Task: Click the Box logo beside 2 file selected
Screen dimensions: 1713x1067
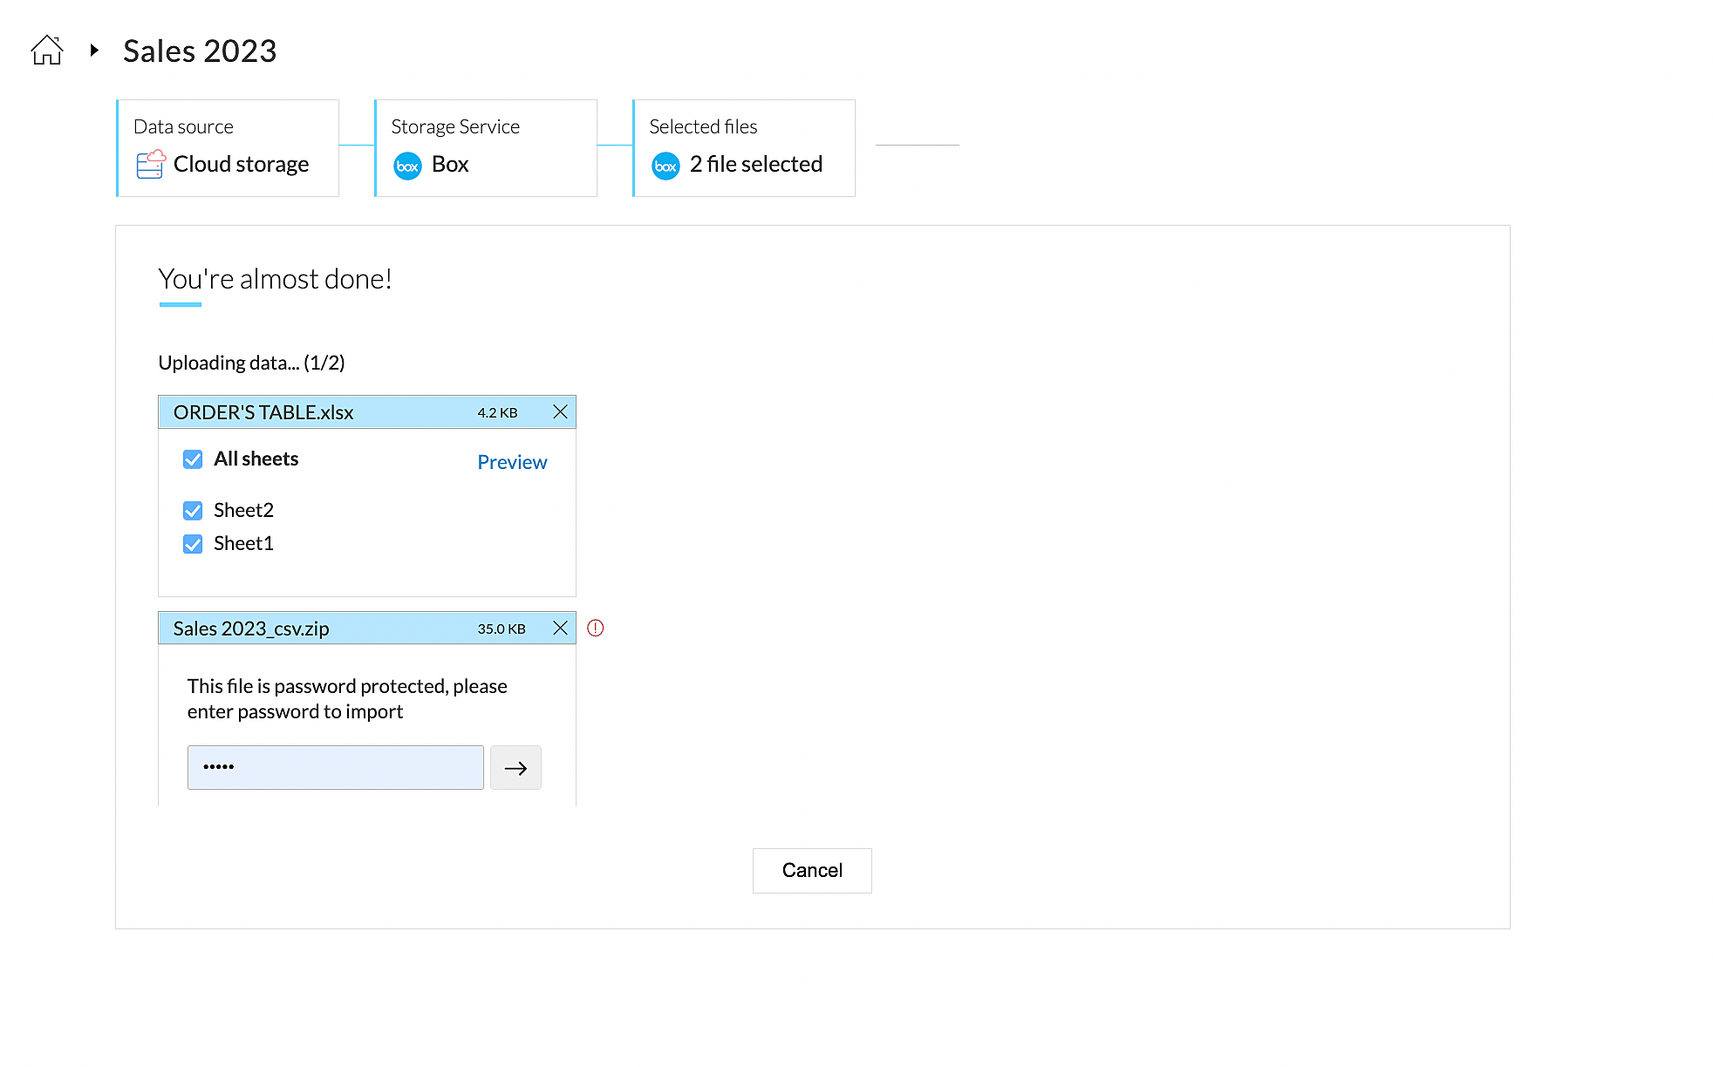Action: tap(665, 166)
